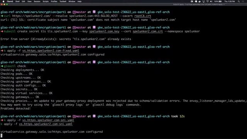247x139 pixels.
Task: Open the Edit menu
Action: click(x=24, y=2)
